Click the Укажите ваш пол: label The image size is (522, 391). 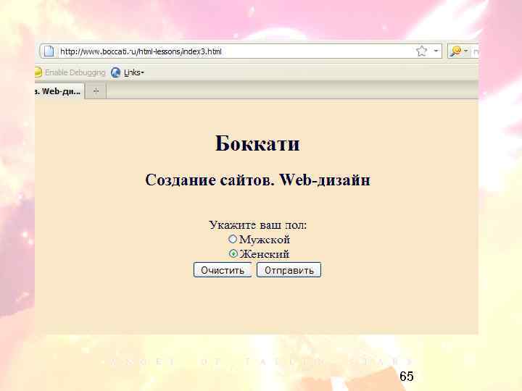point(257,225)
